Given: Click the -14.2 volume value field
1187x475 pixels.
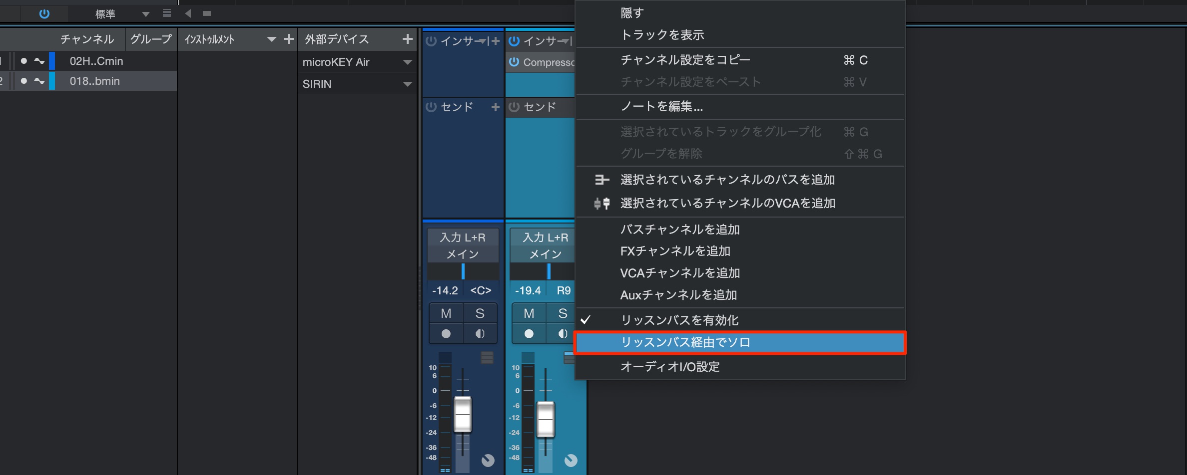Looking at the screenshot, I should [445, 290].
